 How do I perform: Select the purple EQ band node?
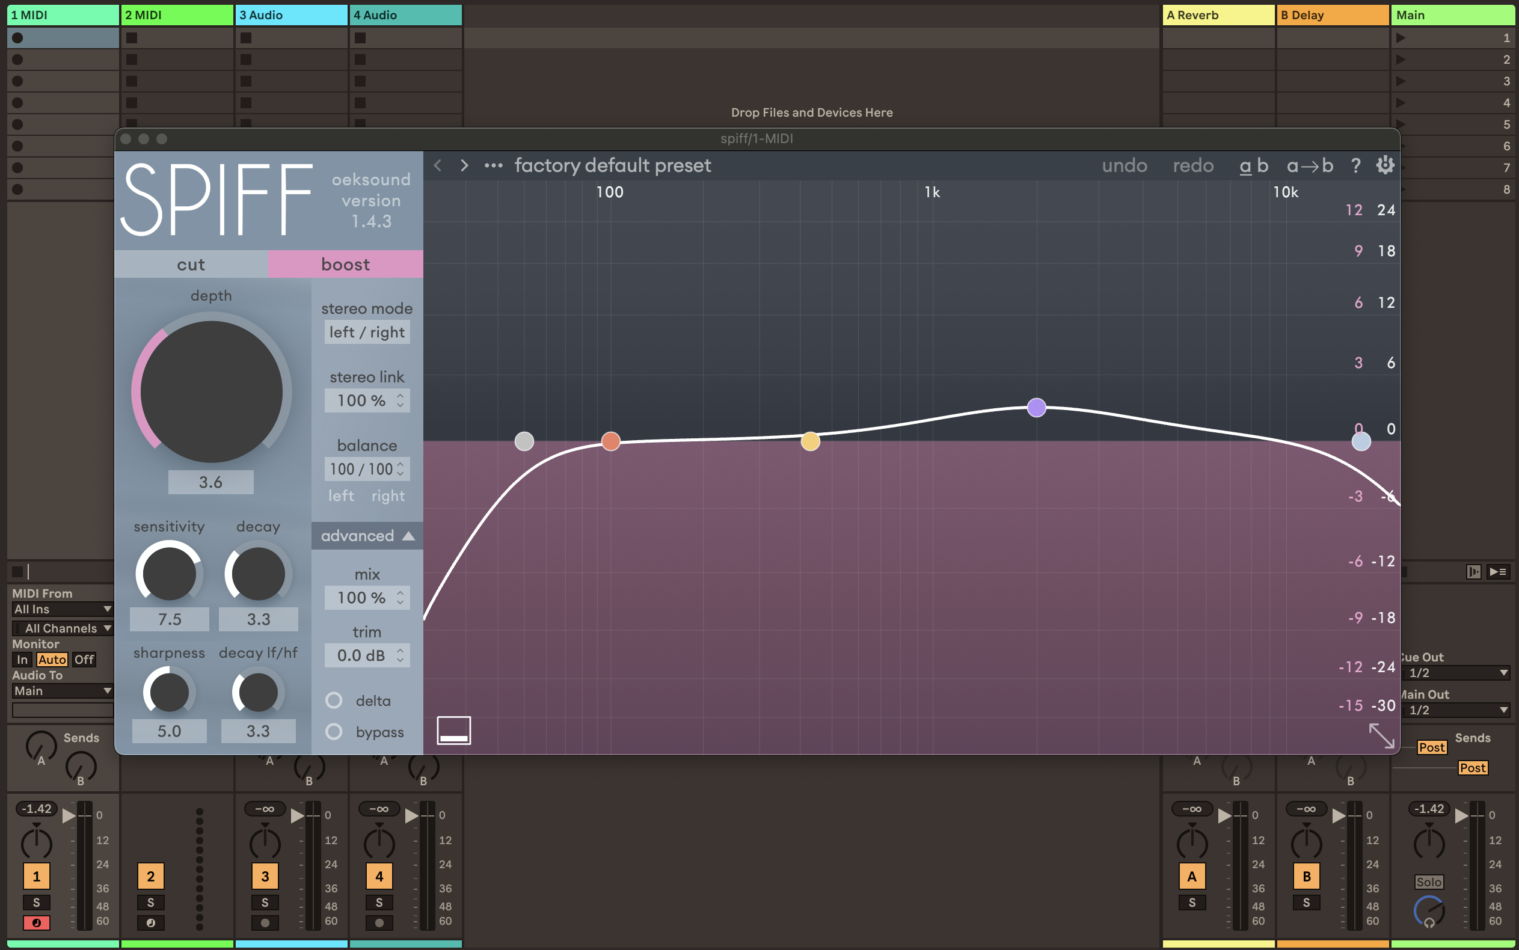point(1036,408)
